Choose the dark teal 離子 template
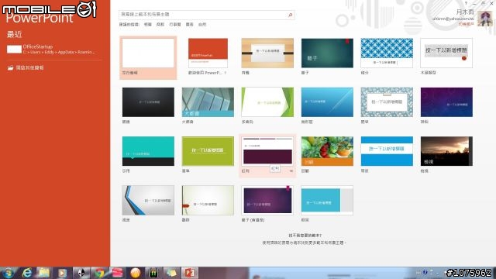This screenshot has width=496, height=279. [x=327, y=53]
